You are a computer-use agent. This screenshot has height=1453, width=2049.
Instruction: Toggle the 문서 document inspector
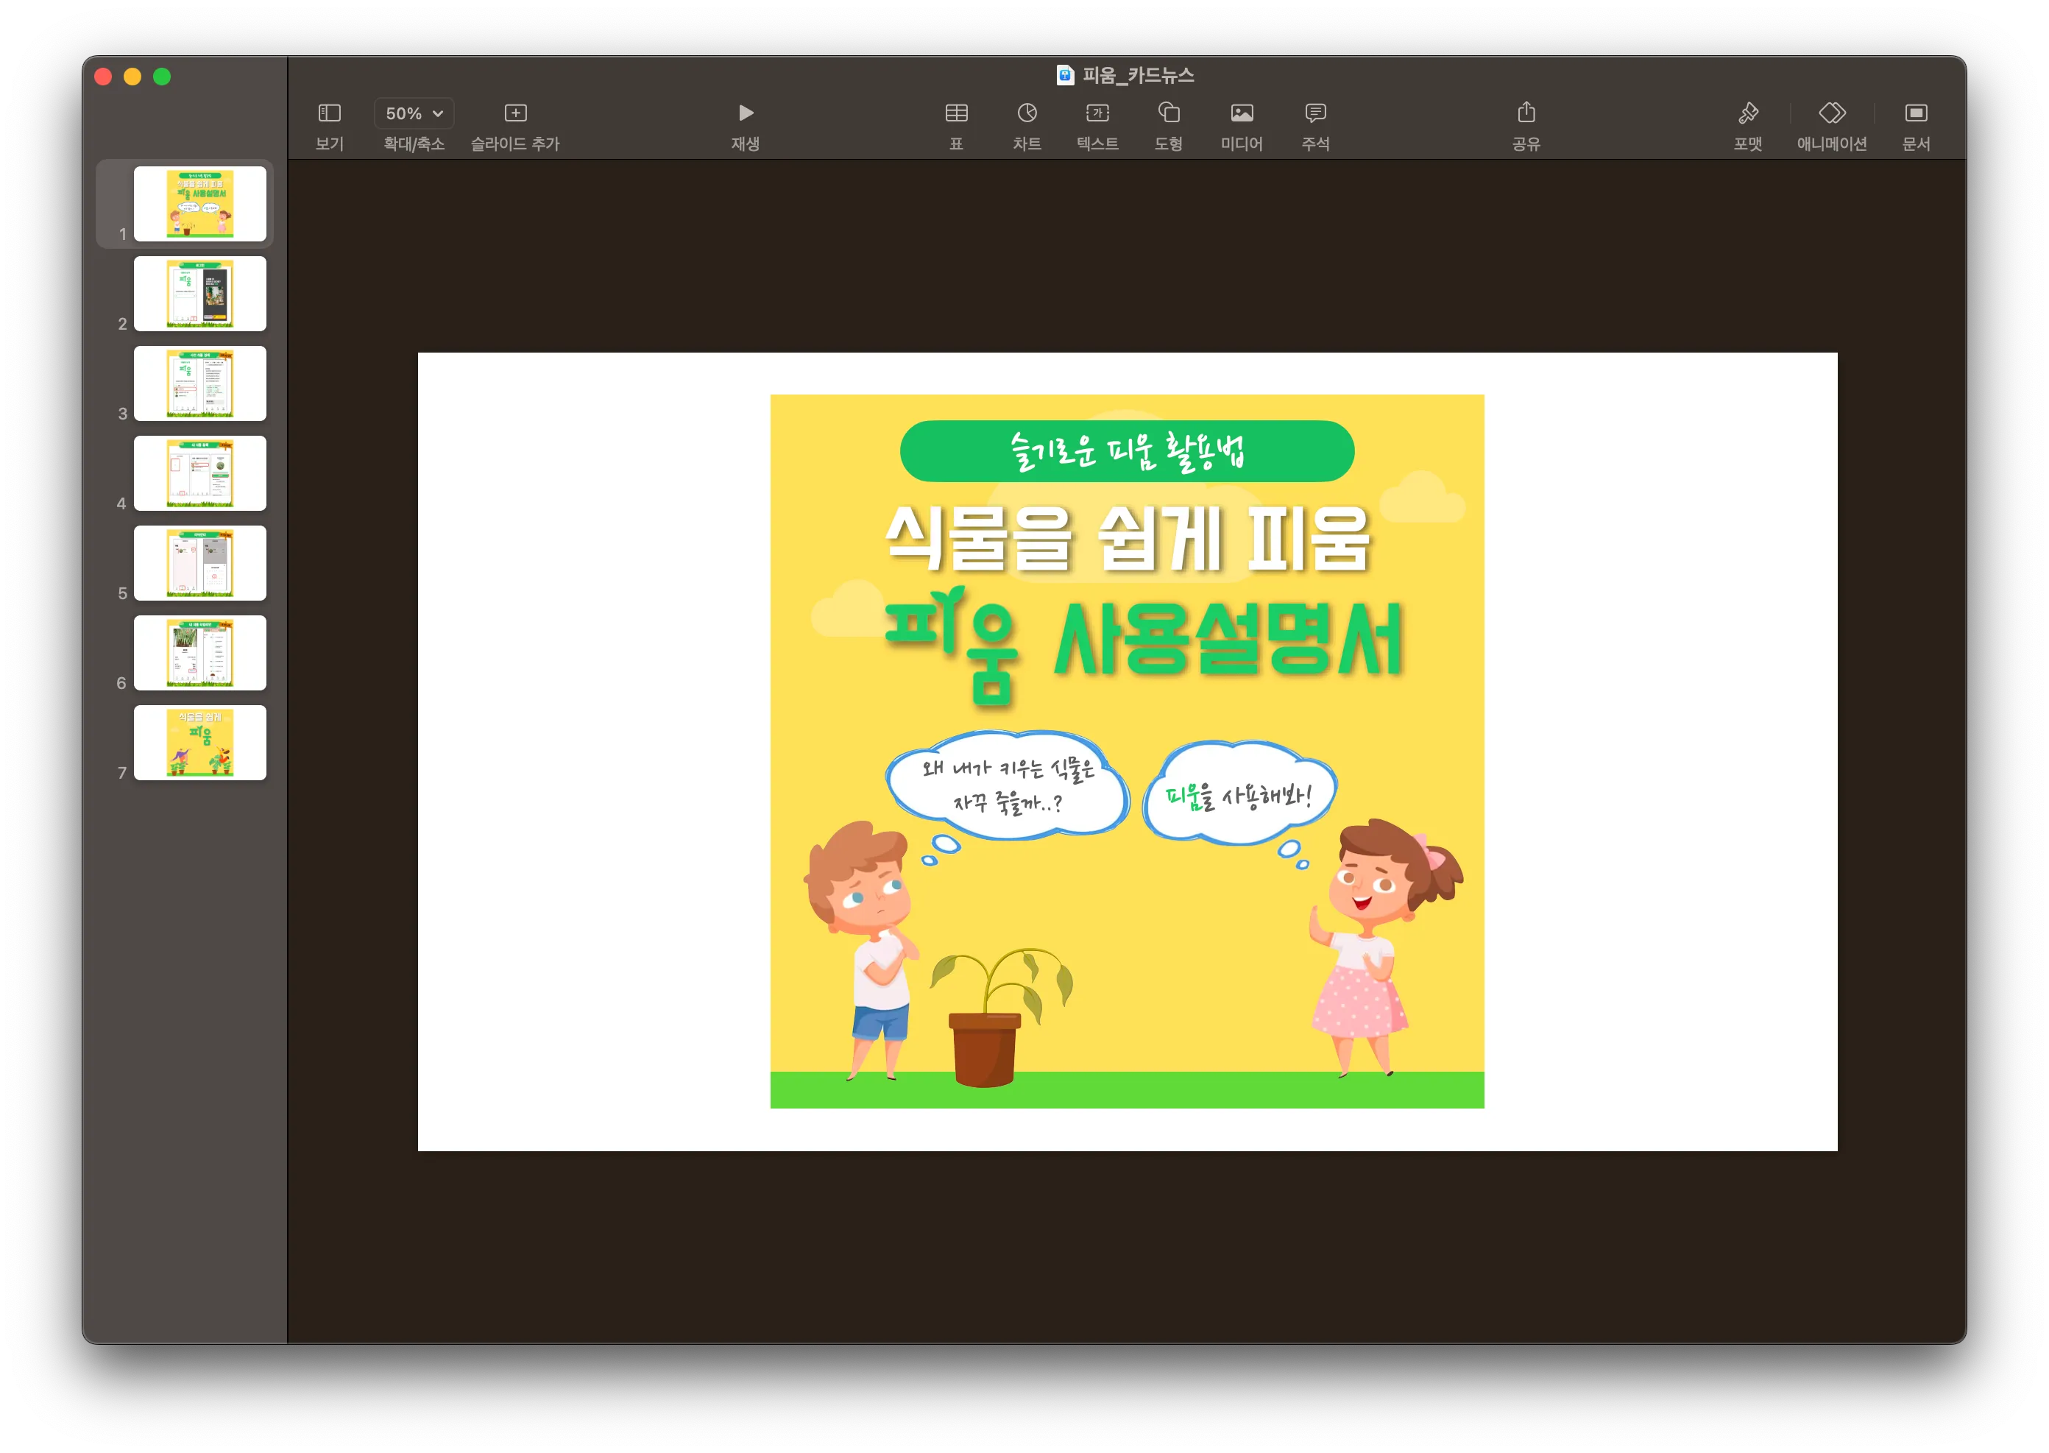coord(1916,113)
